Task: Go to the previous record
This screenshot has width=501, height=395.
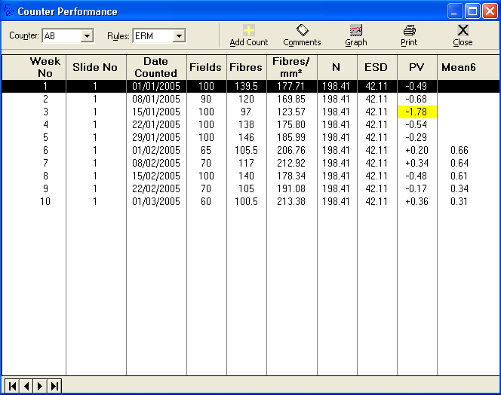Action: click(x=26, y=386)
